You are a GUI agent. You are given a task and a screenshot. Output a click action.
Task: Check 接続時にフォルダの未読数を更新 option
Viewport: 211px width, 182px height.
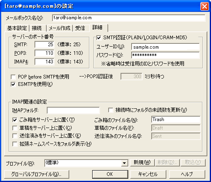pyautogui.click(x=111, y=110)
